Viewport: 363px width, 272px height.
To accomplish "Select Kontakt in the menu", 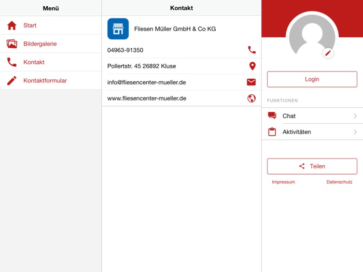I will pyautogui.click(x=51, y=62).
